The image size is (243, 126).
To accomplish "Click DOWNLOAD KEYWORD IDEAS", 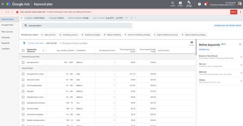I will pos(228,26).
